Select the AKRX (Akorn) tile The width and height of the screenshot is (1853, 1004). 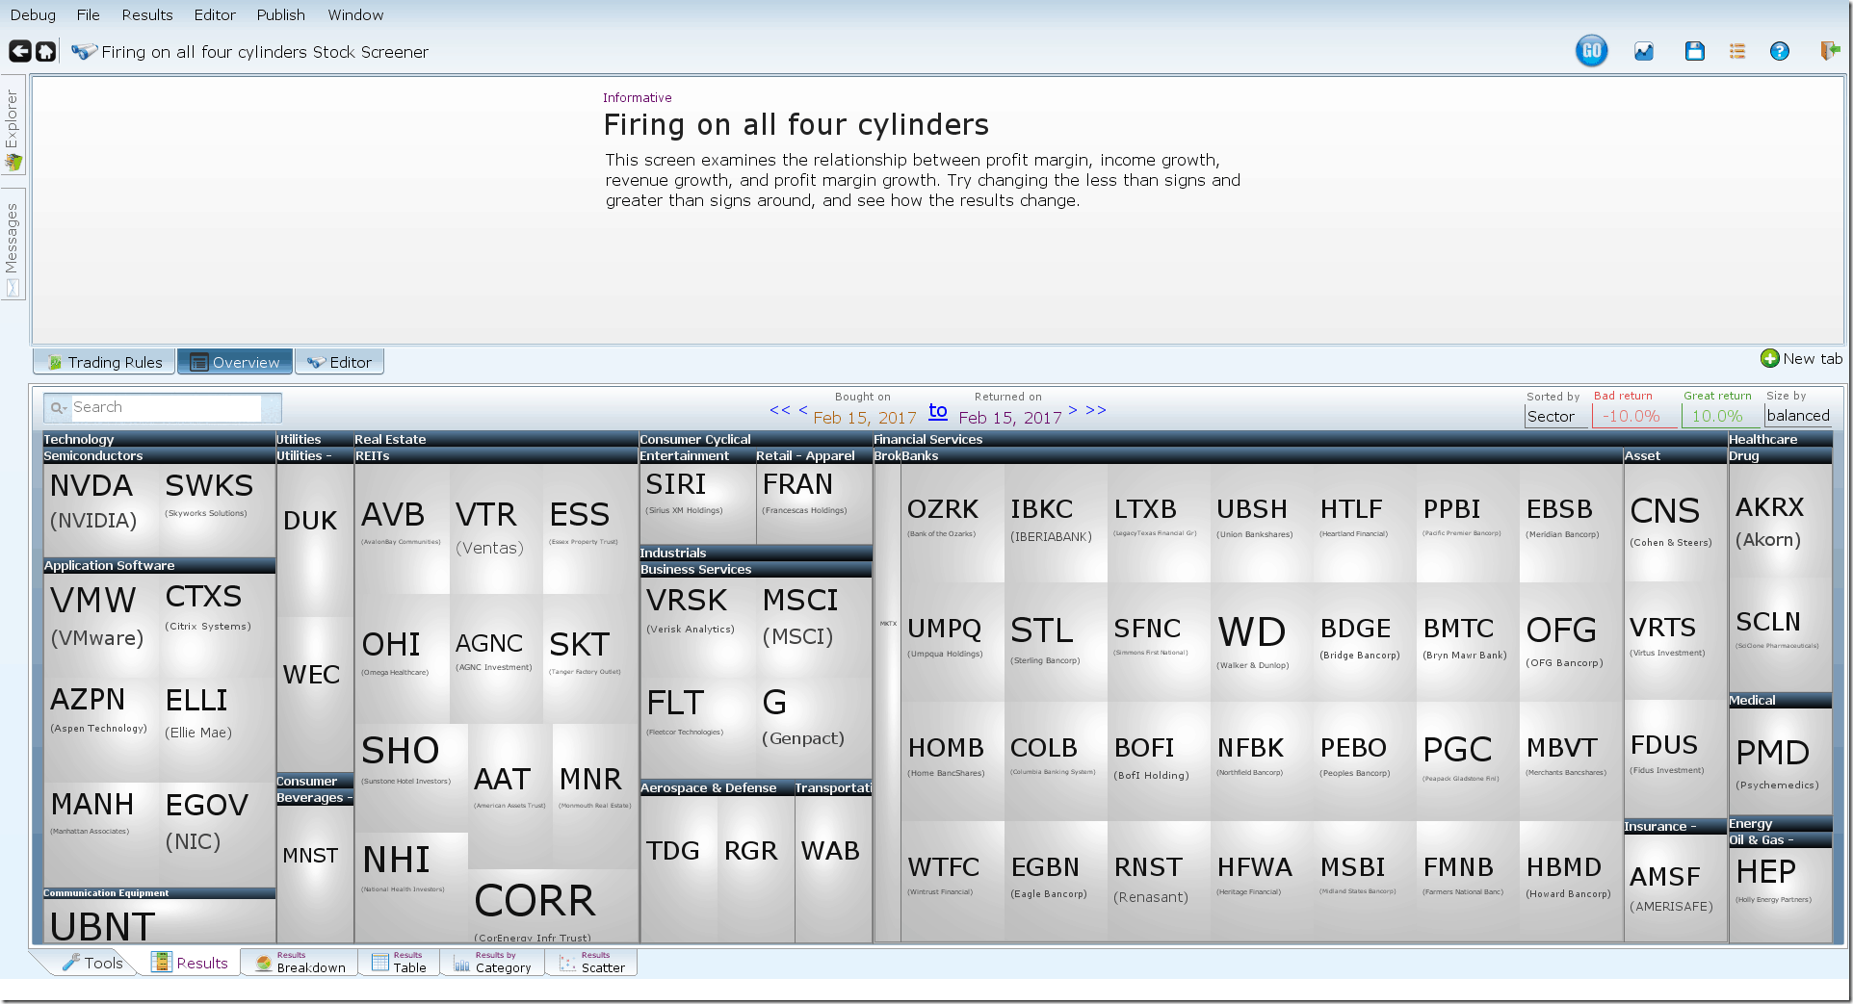tap(1780, 521)
